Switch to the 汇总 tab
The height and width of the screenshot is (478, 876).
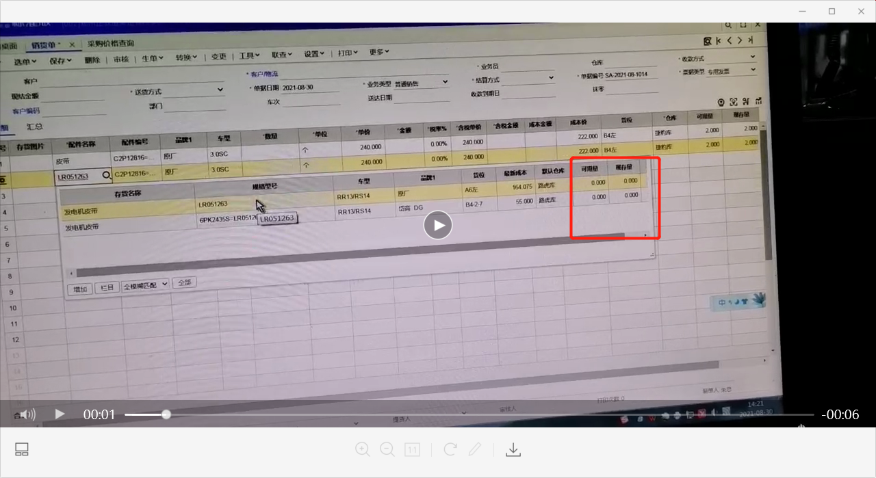tap(35, 127)
